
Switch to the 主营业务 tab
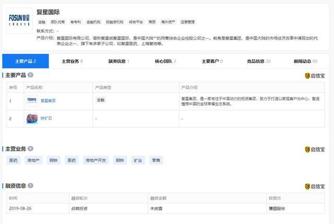72,61
